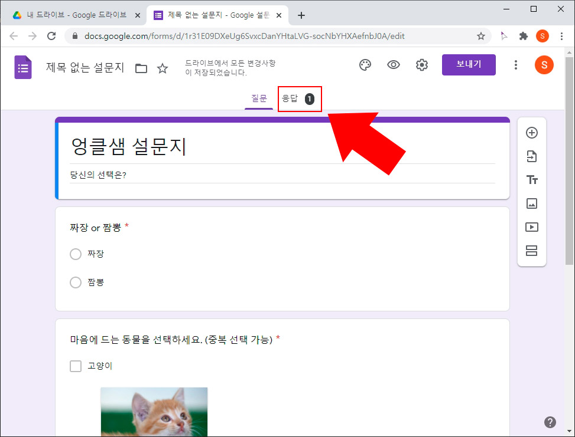575x437 pixels.
Task: Open the theme color customization palette
Action: (365, 65)
